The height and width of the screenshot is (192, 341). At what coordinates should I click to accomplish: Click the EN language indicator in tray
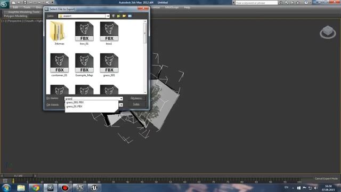point(287,187)
